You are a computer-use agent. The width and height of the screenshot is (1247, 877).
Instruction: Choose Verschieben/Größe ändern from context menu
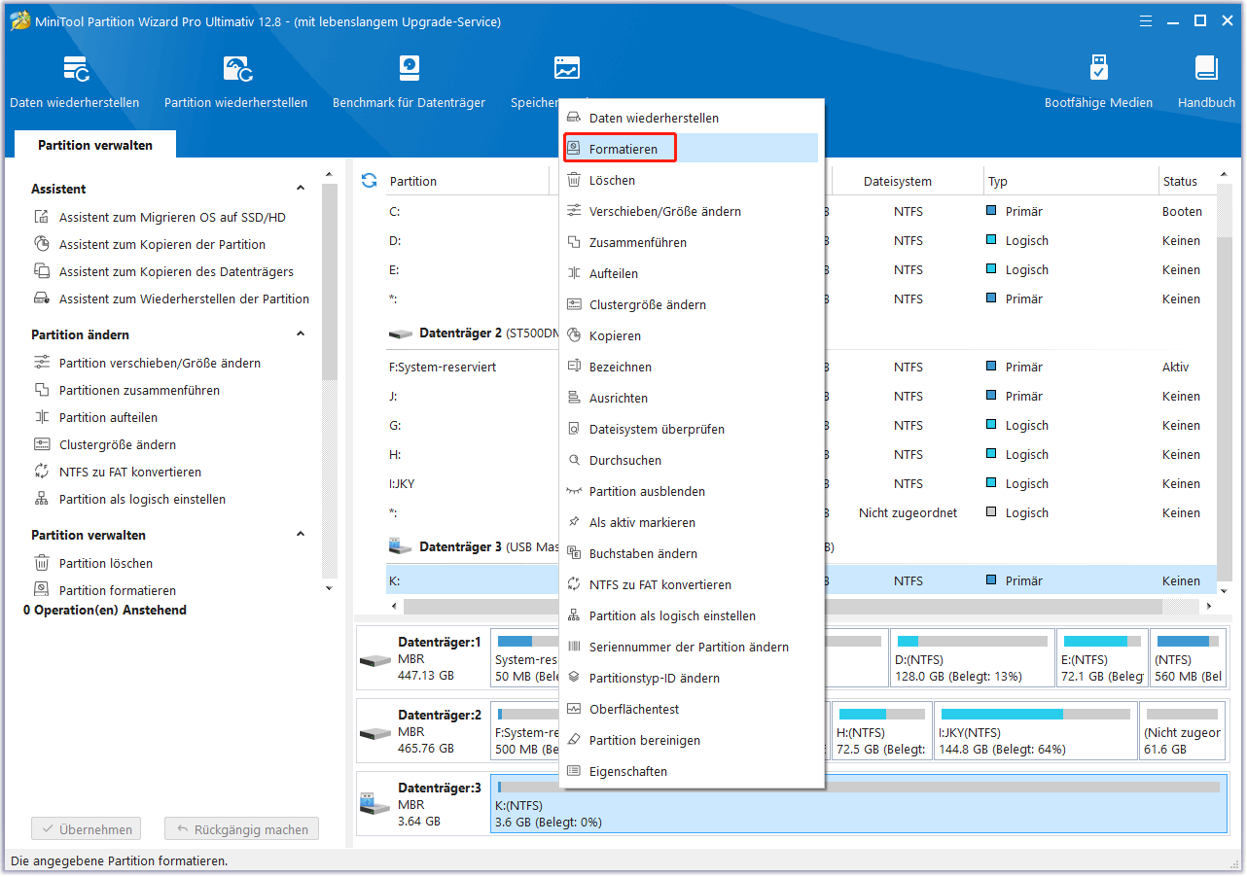coord(691,211)
